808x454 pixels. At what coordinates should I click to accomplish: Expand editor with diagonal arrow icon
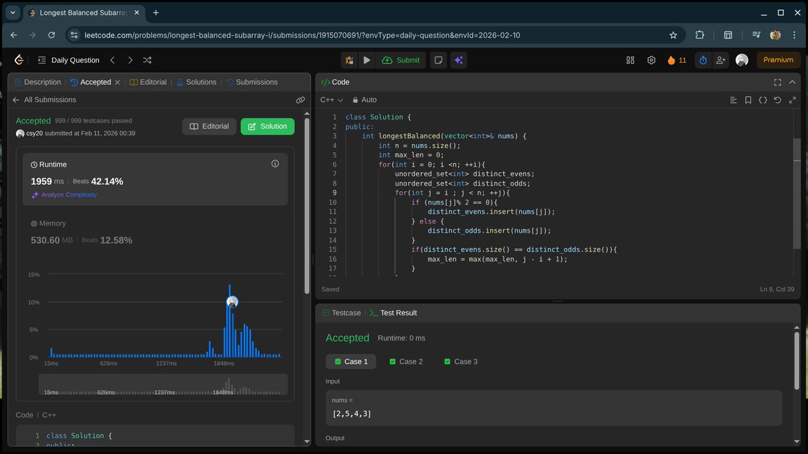coord(792,100)
